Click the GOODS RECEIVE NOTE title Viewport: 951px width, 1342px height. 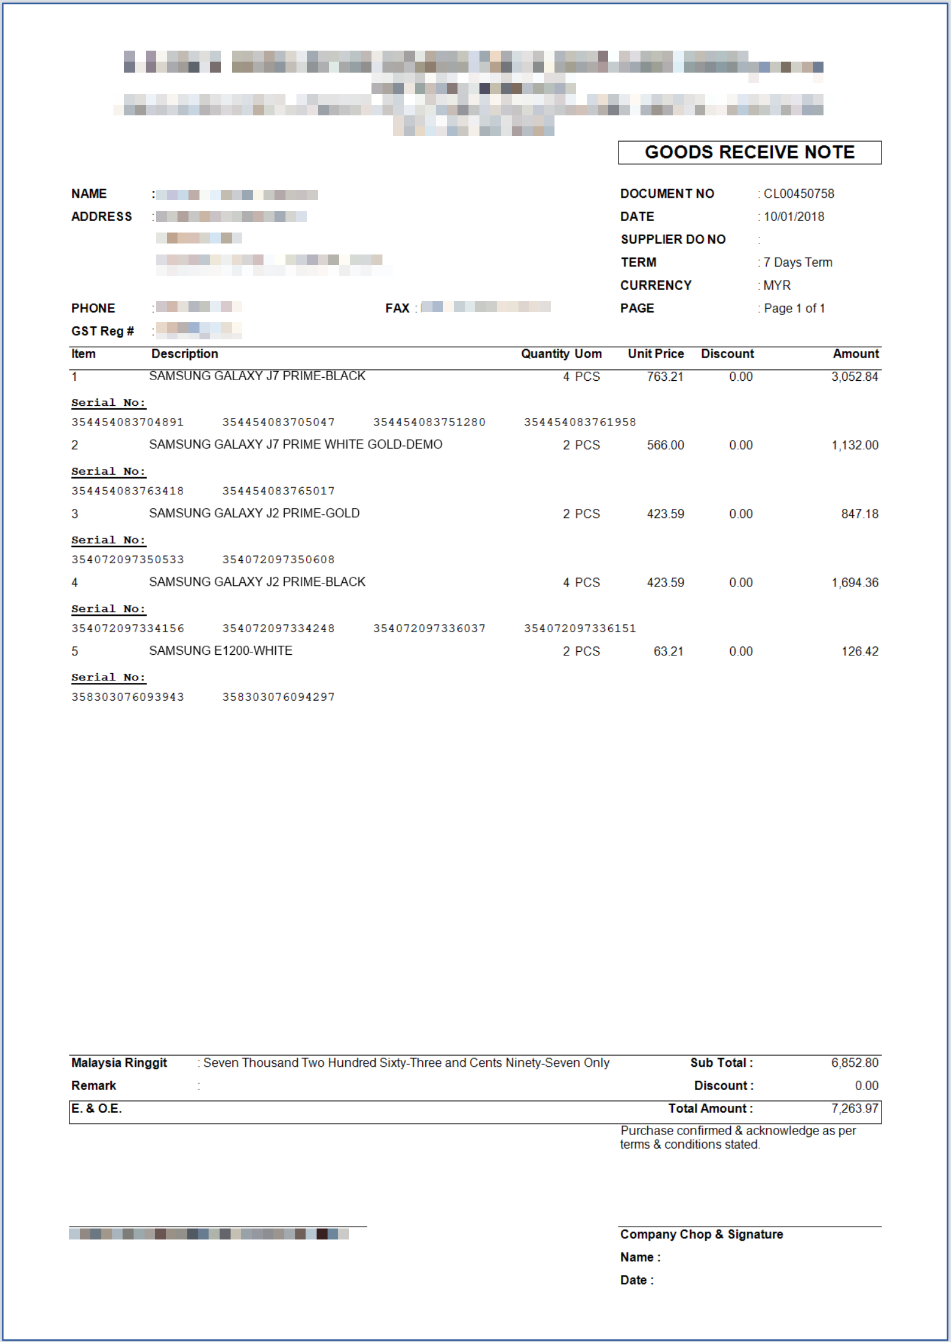coord(750,152)
